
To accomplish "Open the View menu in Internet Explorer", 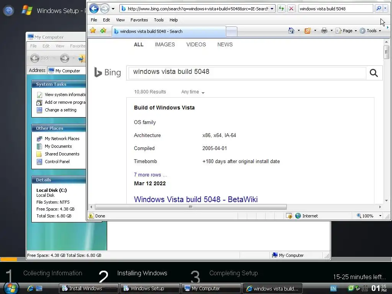I will (120, 20).
